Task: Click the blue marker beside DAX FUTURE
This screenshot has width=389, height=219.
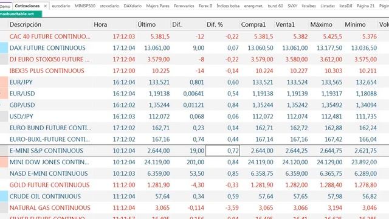Action: pos(4,48)
